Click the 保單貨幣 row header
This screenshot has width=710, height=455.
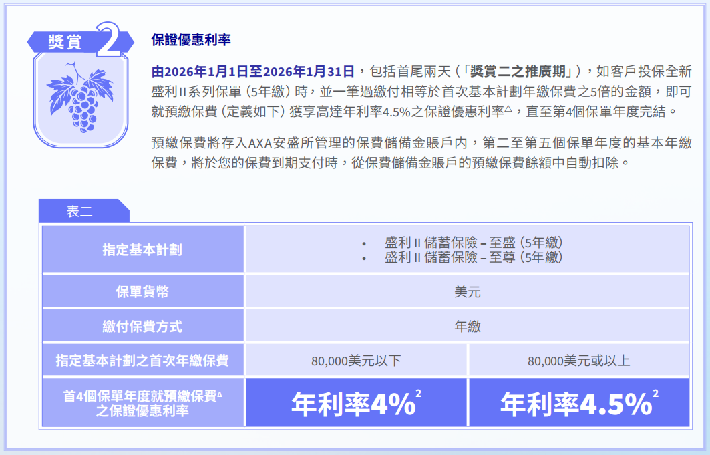tap(142, 292)
